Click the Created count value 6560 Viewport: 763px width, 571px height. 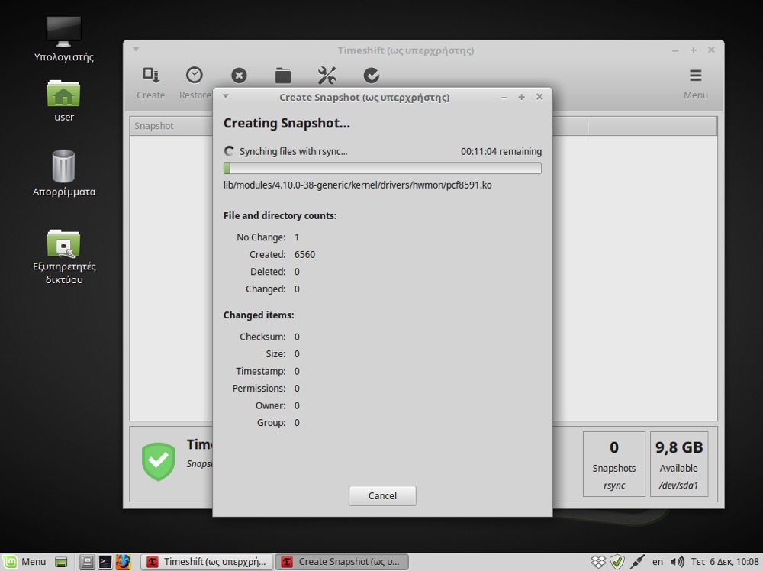(304, 255)
